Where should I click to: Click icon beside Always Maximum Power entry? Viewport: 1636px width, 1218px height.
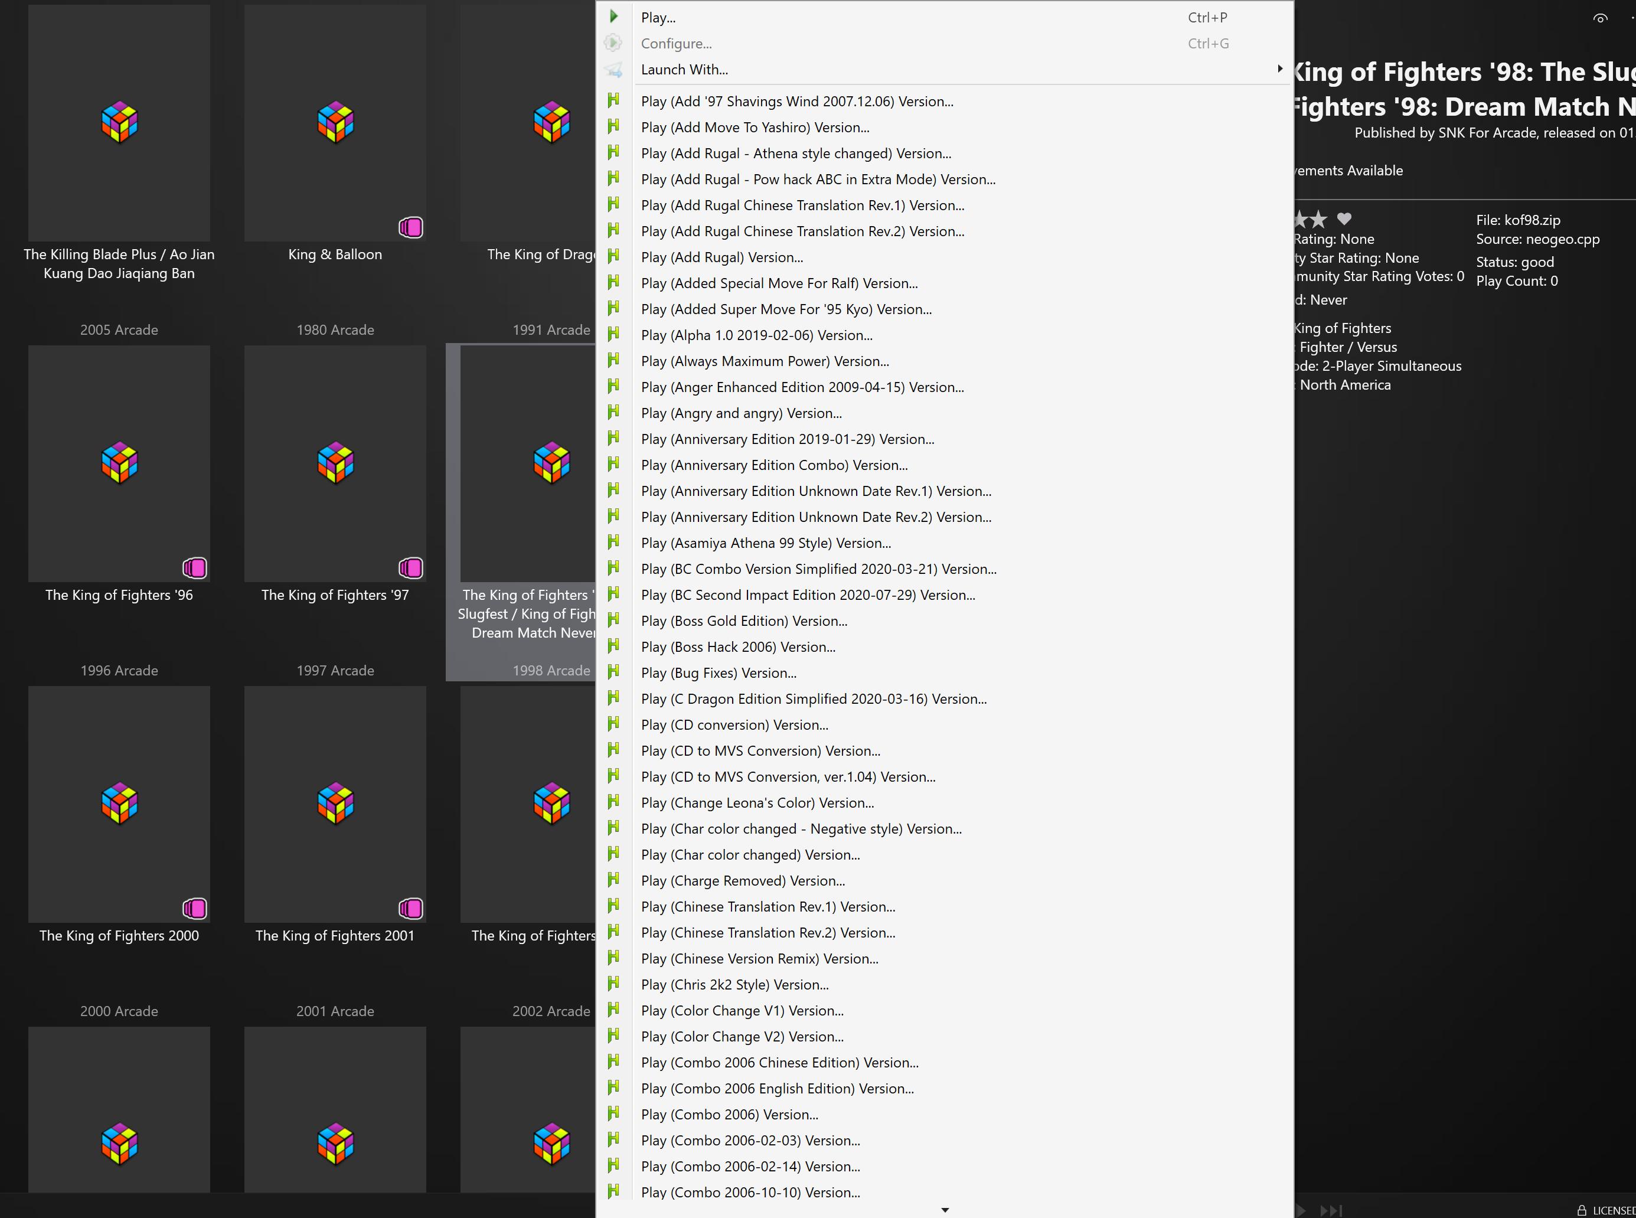point(613,361)
